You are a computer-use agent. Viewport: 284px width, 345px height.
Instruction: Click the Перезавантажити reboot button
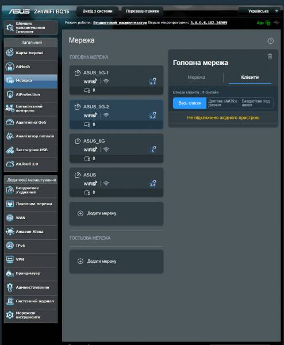coord(143,11)
